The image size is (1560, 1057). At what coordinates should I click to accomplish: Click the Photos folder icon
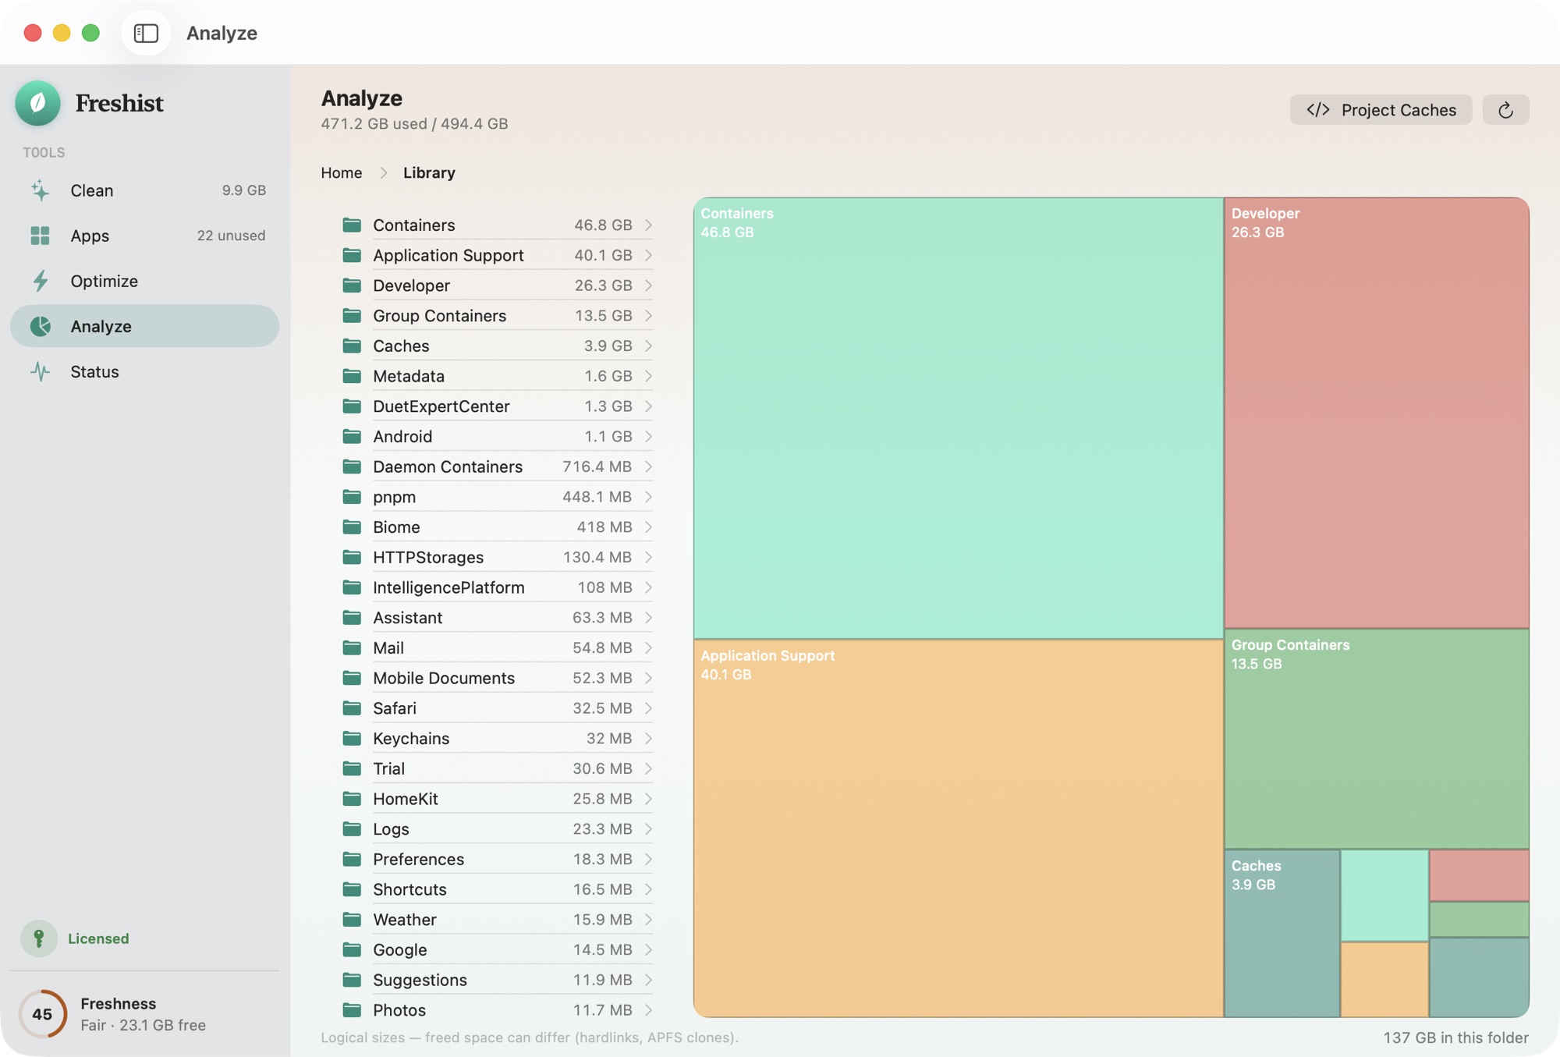(x=352, y=1010)
